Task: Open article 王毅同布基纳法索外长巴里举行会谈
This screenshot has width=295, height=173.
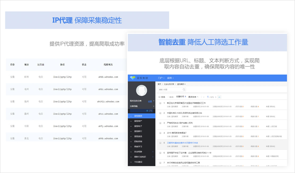Action: pos(182,143)
